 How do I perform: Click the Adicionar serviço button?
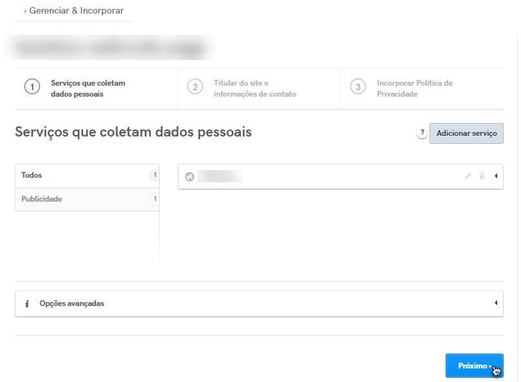(466, 133)
